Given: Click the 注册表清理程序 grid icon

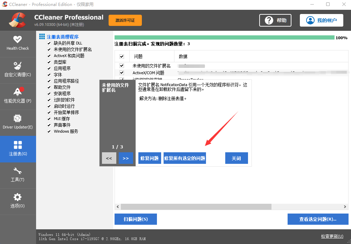Looking at the screenshot, I should 42,36.
